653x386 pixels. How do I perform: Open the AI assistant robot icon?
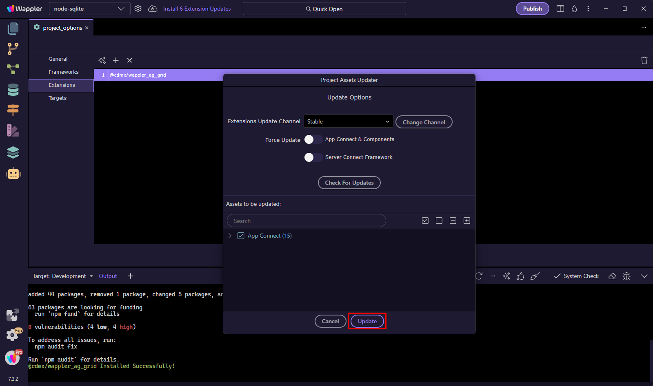click(x=13, y=174)
